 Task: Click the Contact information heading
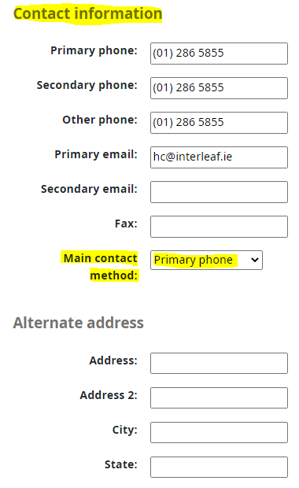88,13
